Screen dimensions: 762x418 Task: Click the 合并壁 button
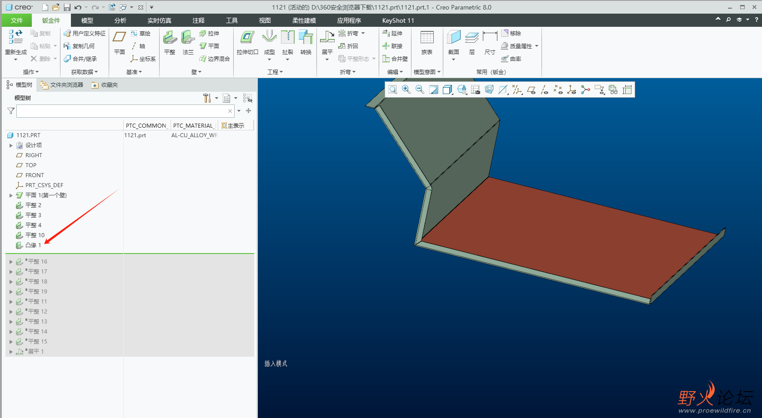[x=395, y=59]
